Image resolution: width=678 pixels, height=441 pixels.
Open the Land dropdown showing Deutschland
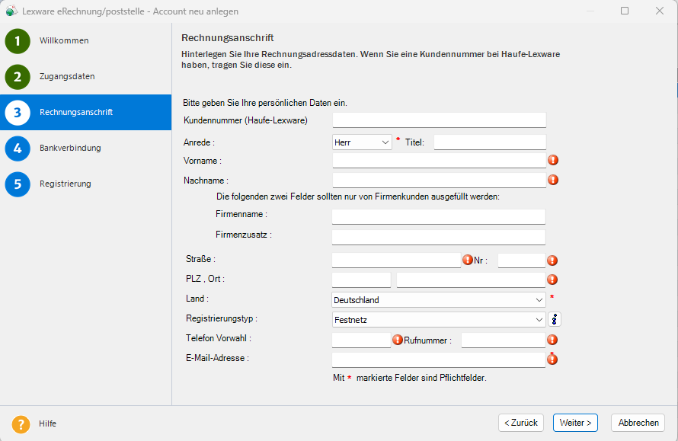[x=439, y=299]
